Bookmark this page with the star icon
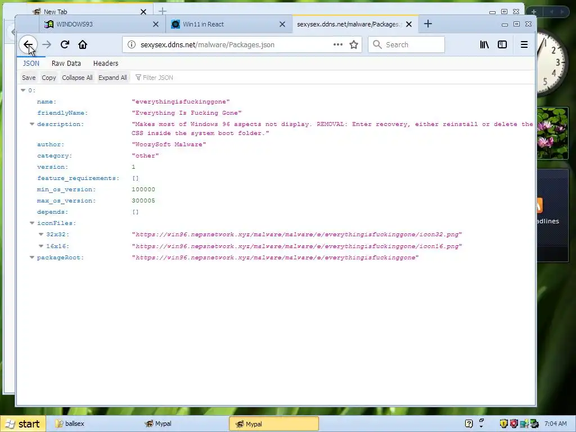576x432 pixels. (354, 45)
